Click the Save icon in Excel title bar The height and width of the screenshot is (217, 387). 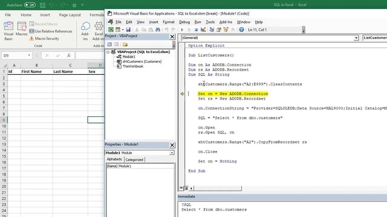[42, 5]
